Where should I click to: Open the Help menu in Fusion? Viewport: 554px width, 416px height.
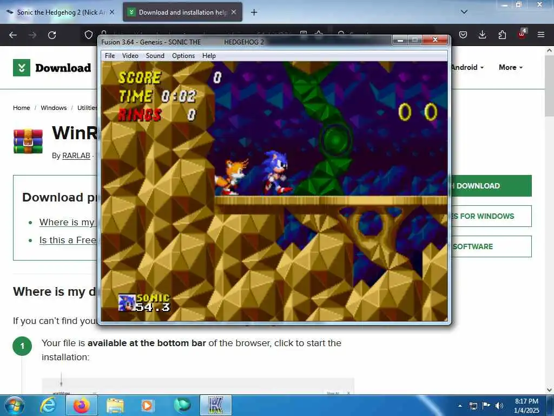click(x=209, y=56)
